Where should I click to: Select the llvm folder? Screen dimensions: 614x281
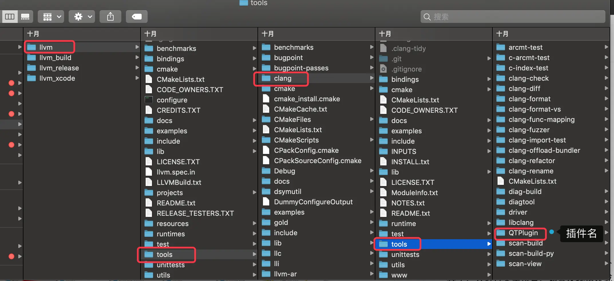pyautogui.click(x=82, y=47)
